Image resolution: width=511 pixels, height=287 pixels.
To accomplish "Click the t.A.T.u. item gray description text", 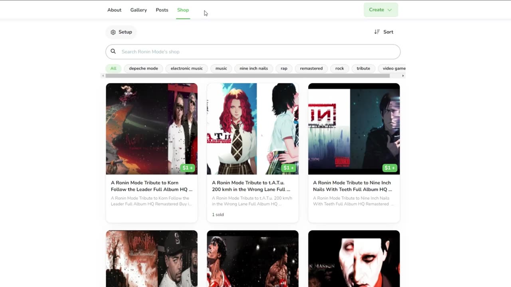I will [x=252, y=201].
